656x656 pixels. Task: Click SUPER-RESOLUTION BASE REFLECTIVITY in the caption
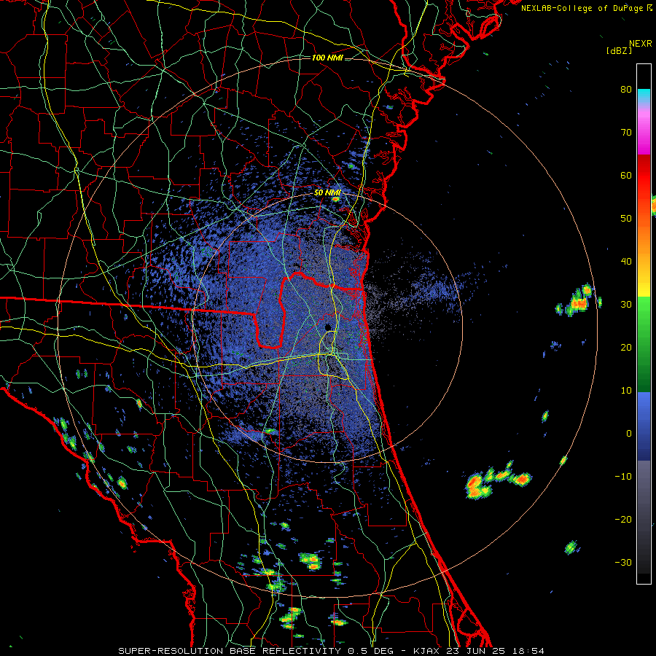pos(229,651)
